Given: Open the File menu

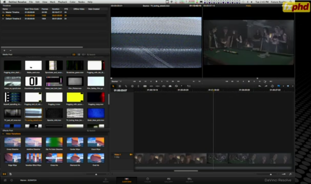Looking at the screenshot, I should pos(31,2).
